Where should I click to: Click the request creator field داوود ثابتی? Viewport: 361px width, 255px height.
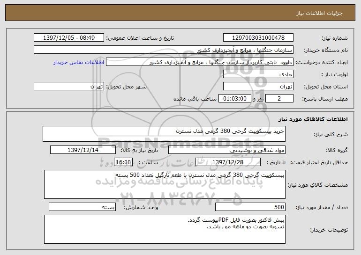tap(200, 62)
